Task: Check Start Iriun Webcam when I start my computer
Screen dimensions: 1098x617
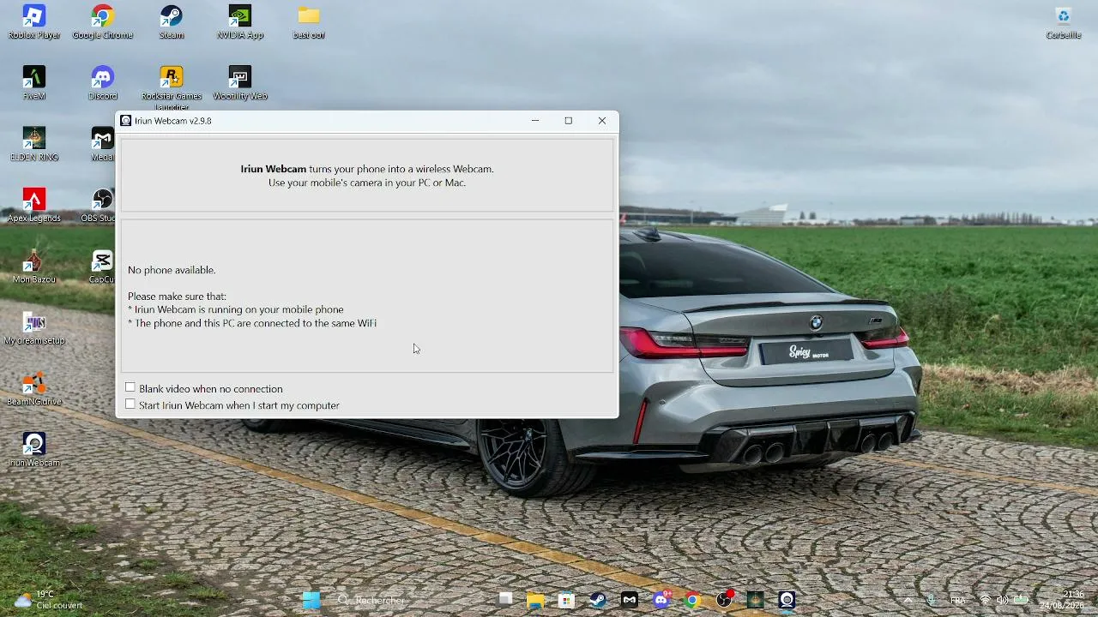Action: [130, 404]
